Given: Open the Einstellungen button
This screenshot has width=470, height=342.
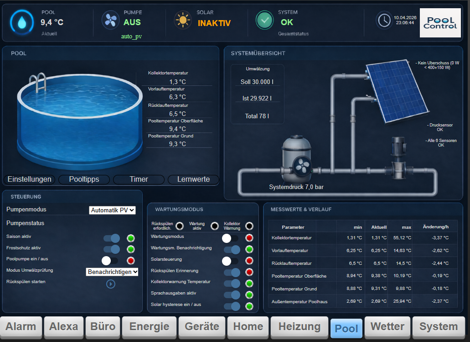Looking at the screenshot, I should click(29, 179).
